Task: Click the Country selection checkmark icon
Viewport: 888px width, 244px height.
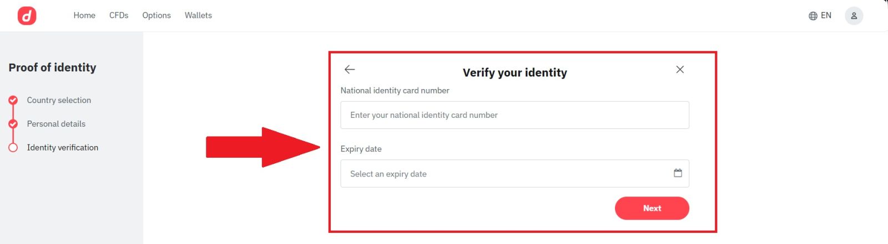Action: pos(13,100)
